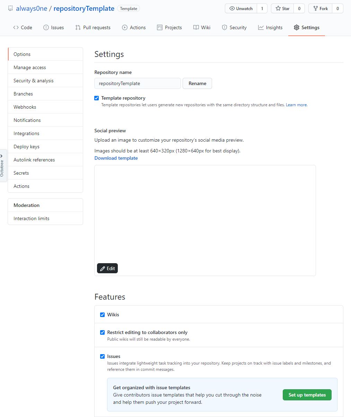Click the Issues tab circle icon

point(46,27)
